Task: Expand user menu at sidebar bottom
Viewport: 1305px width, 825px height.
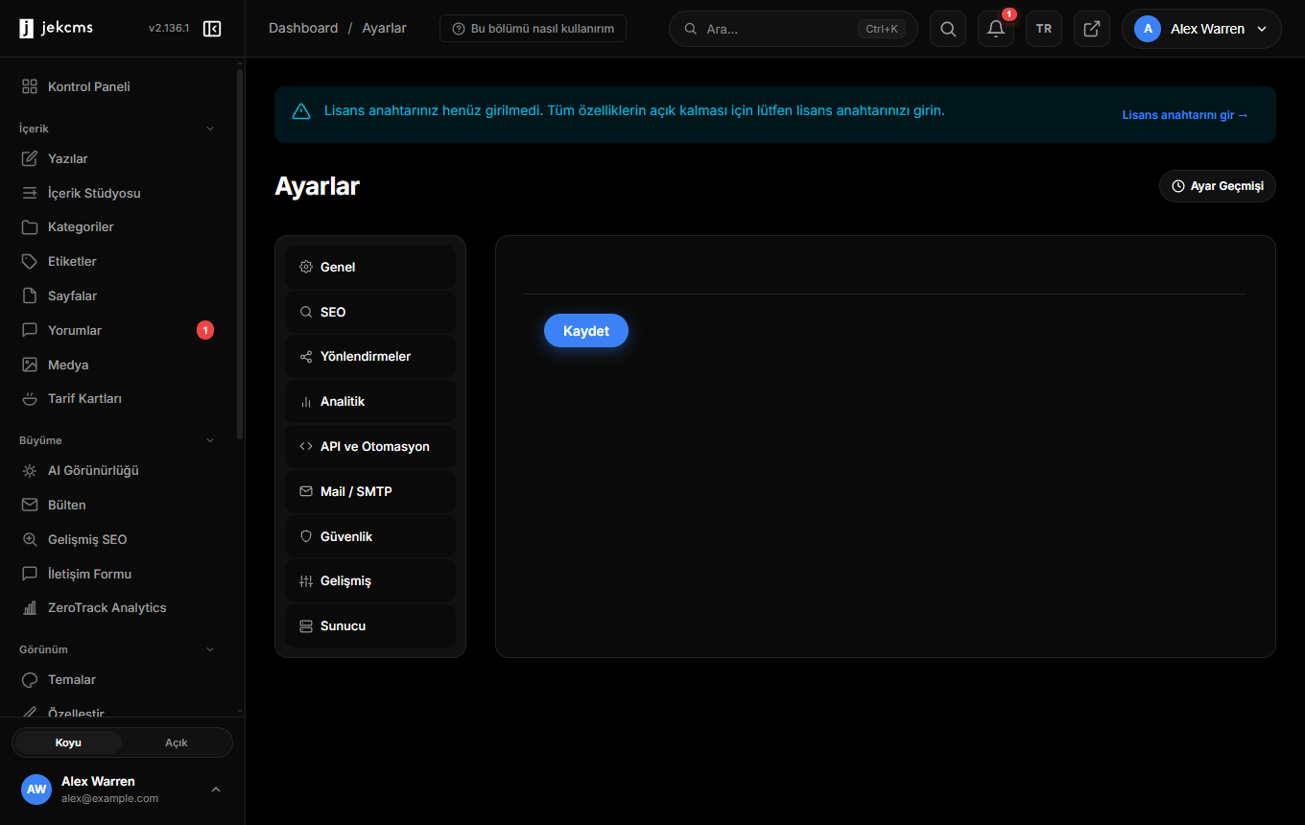Action: (216, 790)
